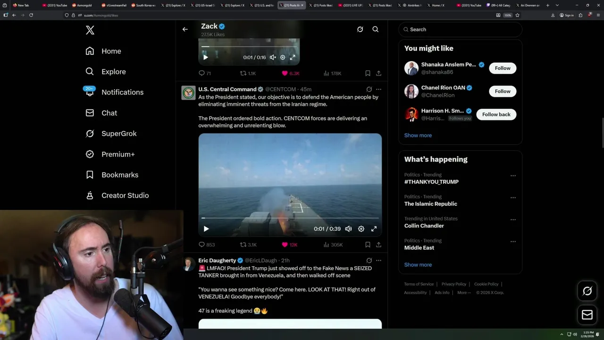Open Chat in the sidebar
The width and height of the screenshot is (604, 340).
coord(101,113)
